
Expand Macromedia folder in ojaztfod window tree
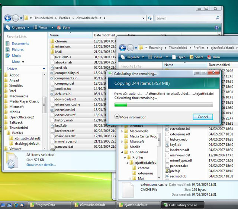pos(122,131)
